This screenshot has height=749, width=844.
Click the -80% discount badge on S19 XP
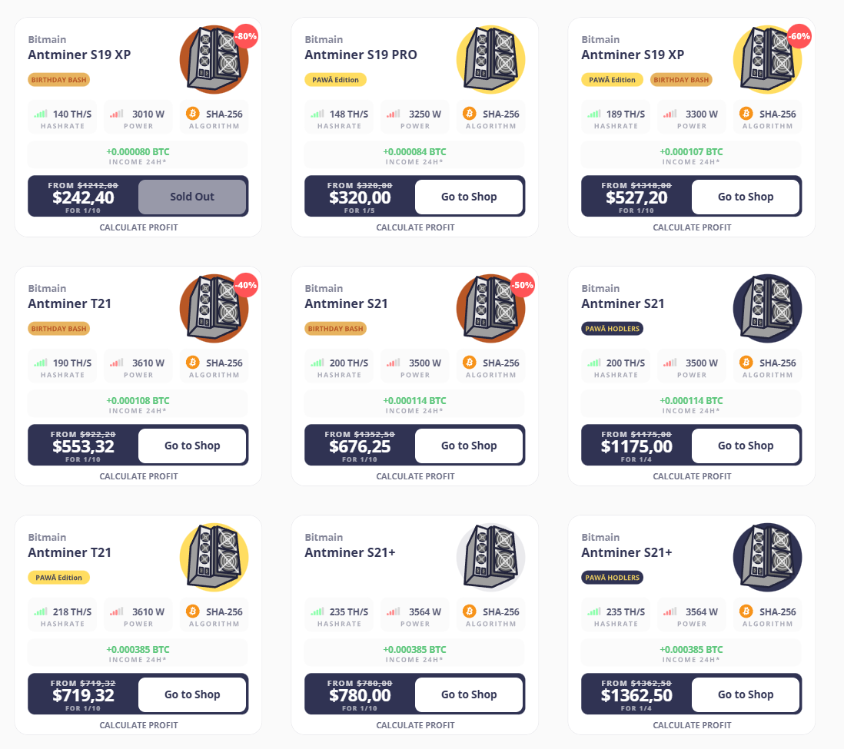point(246,37)
